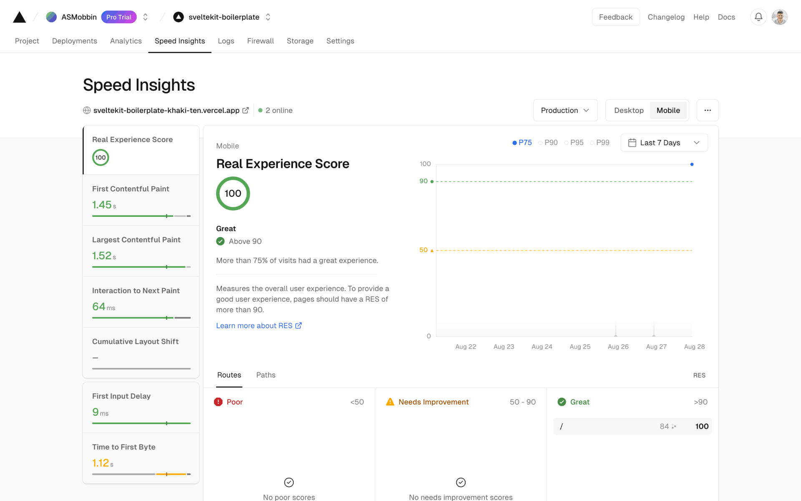The image size is (801, 501).
Task: Click the calendar icon in the date range
Action: [x=632, y=143]
